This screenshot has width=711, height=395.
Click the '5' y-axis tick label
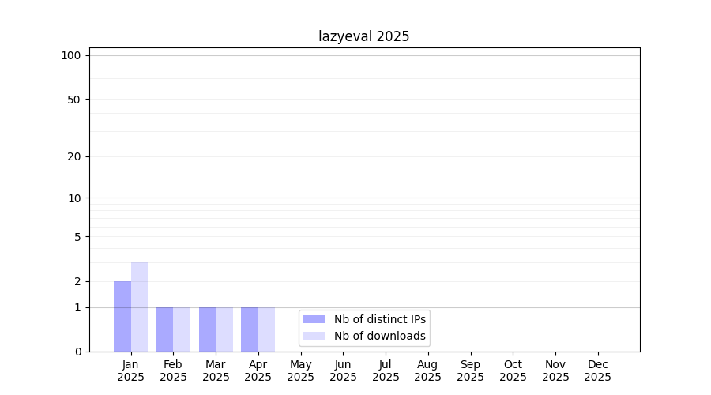(77, 236)
